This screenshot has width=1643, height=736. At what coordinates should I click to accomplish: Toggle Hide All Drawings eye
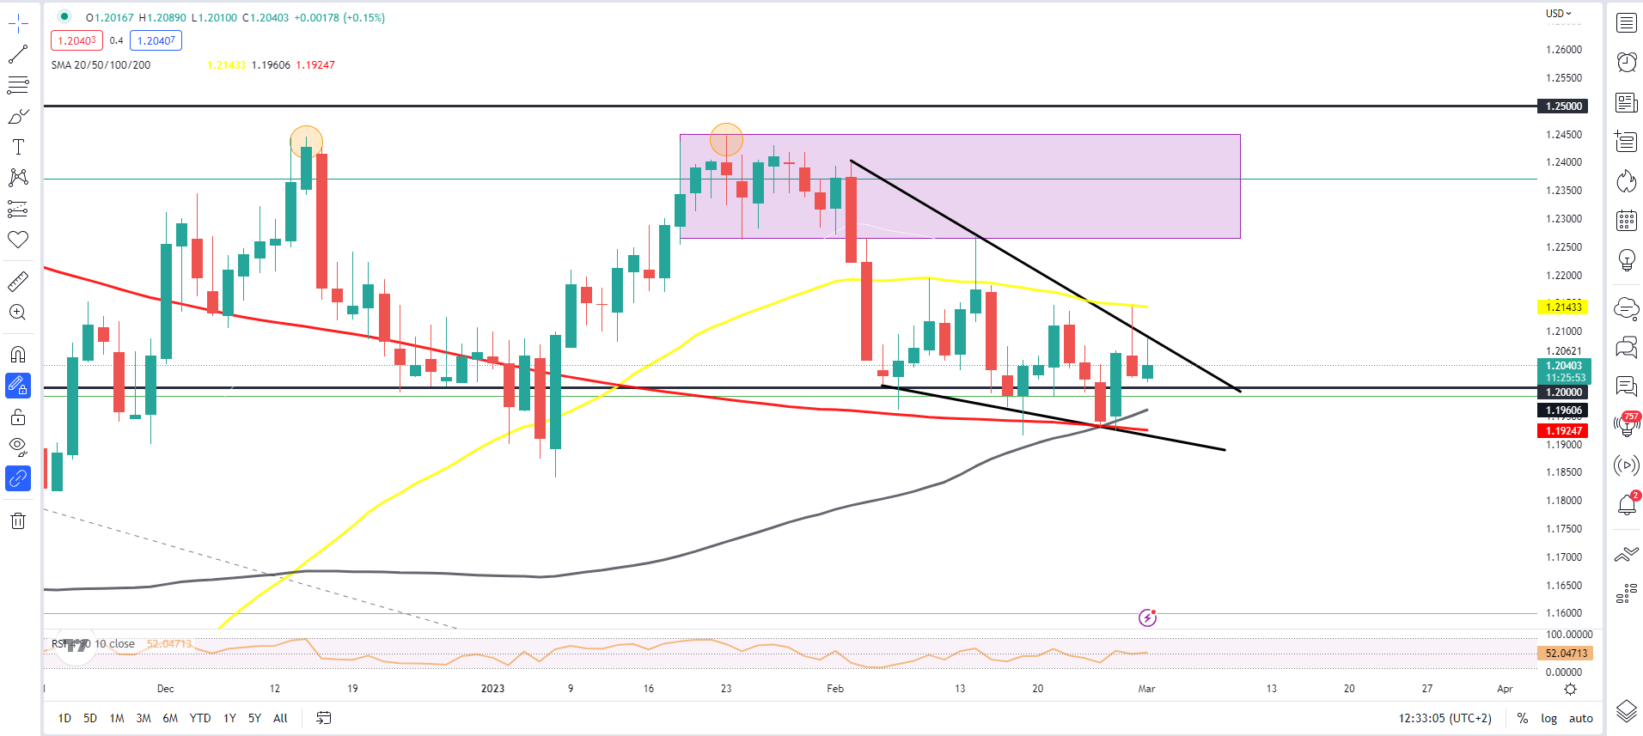click(x=18, y=447)
